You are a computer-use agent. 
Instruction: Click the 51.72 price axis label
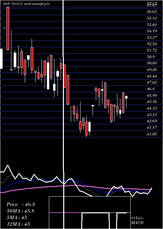click(152, 50)
